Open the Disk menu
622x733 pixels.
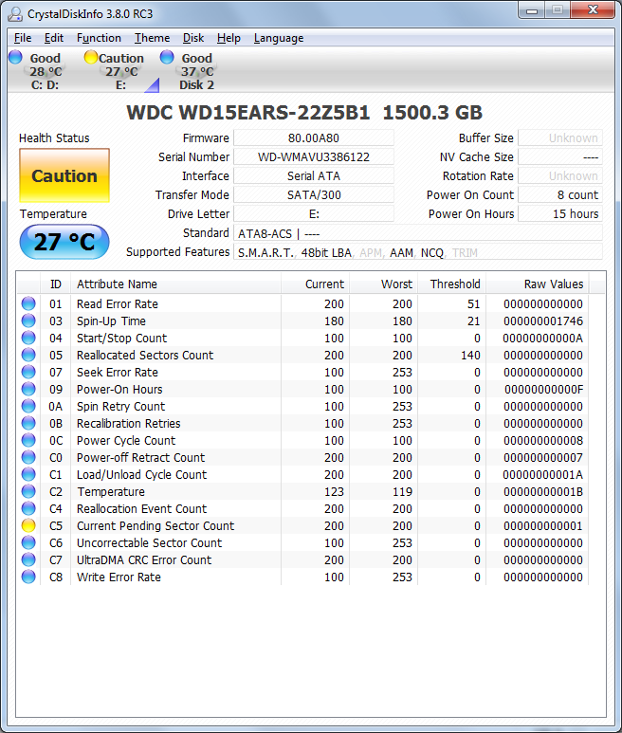tap(193, 38)
